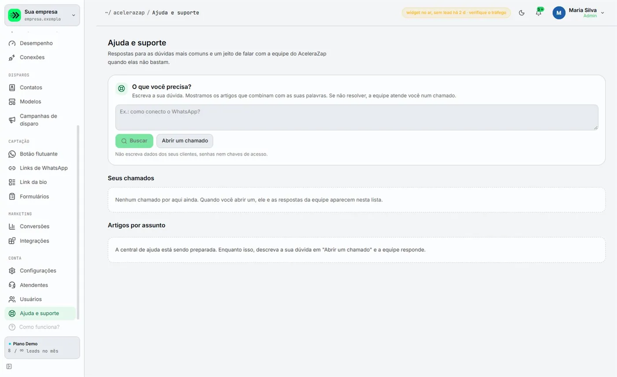The width and height of the screenshot is (617, 377).
Task: Click the Maria Silva avatar
Action: 559,13
